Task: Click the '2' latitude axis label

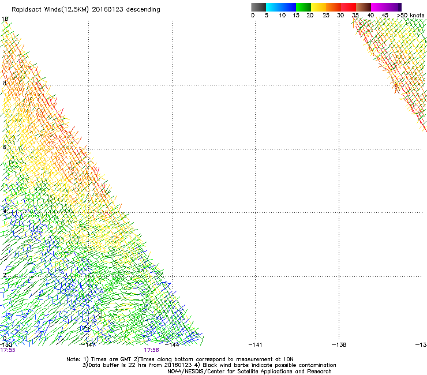Action: pyautogui.click(x=5, y=275)
